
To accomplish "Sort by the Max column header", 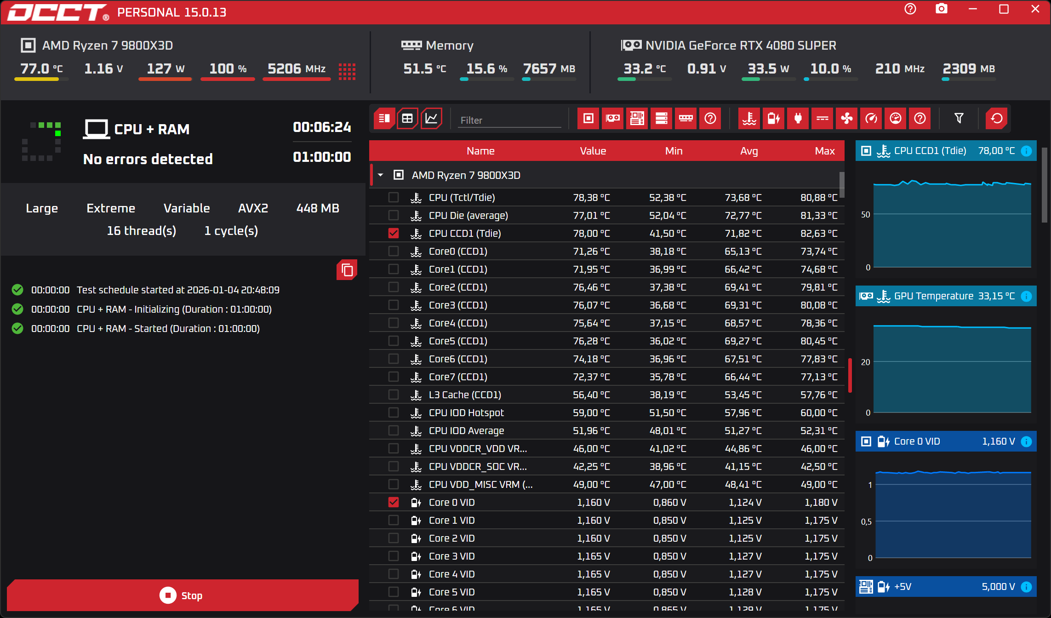I will [x=824, y=151].
